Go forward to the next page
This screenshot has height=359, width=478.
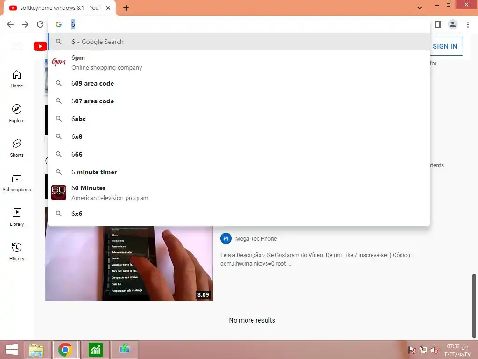click(x=25, y=24)
